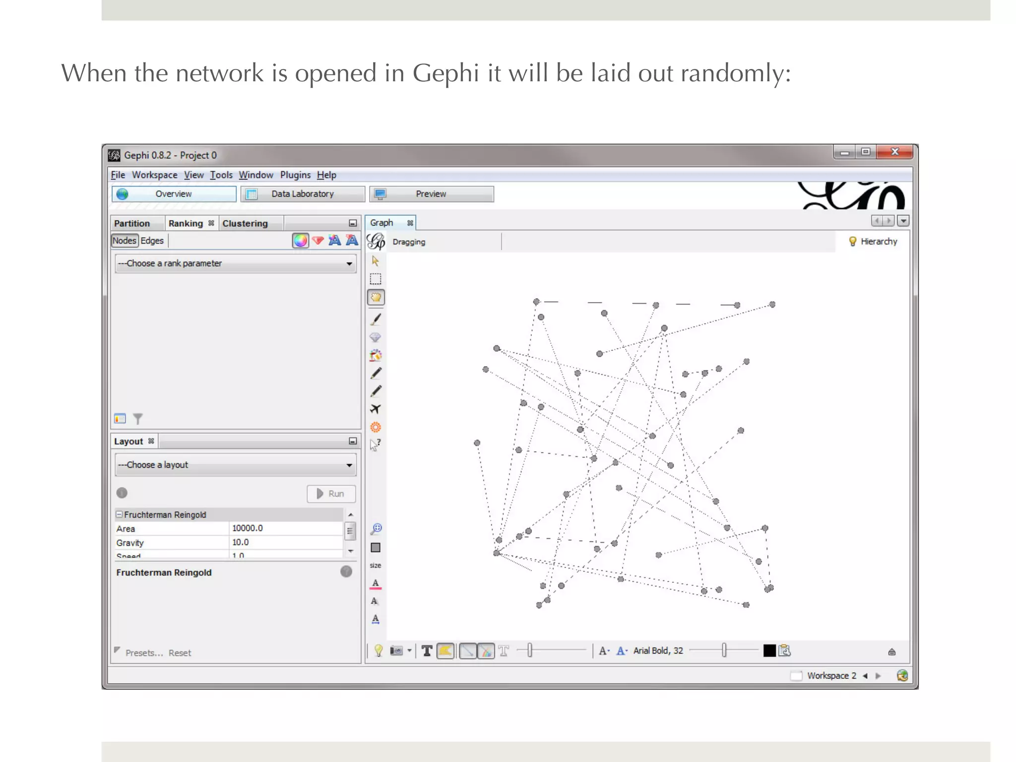Toggle show edges button
The height and width of the screenshot is (762, 1016).
[x=468, y=651]
